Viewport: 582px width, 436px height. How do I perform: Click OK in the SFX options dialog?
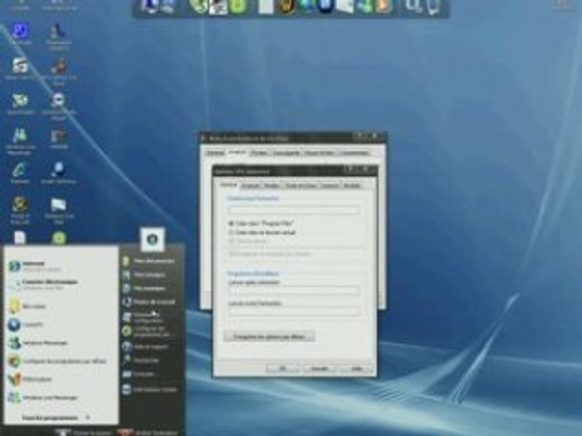coord(282,368)
